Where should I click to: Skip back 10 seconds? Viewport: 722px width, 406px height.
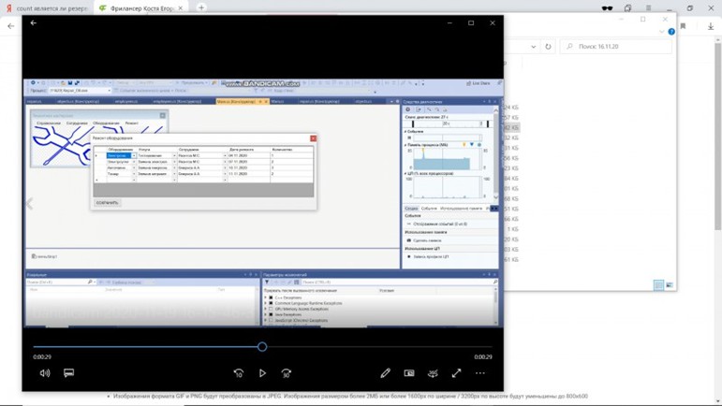239,373
